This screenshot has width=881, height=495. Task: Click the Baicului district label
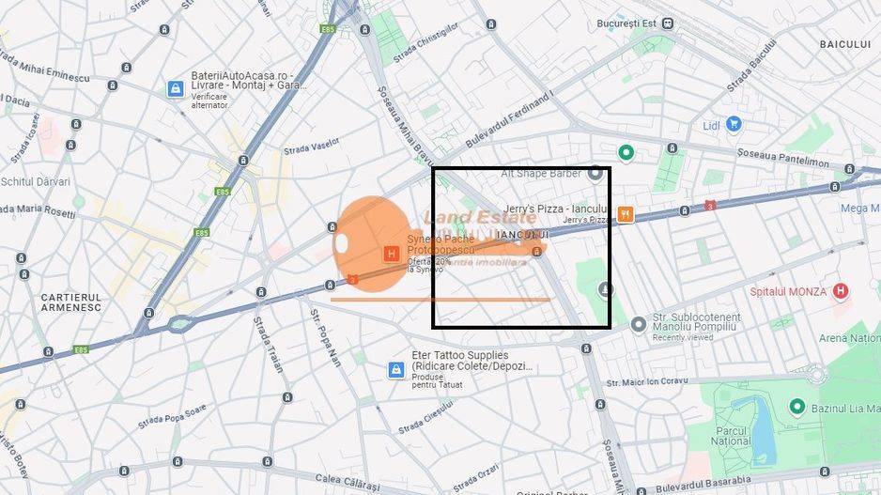point(845,44)
